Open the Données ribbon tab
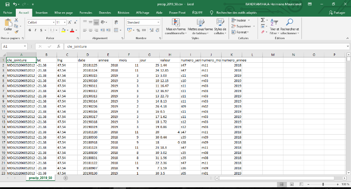351x189 pixels. tap(105, 13)
